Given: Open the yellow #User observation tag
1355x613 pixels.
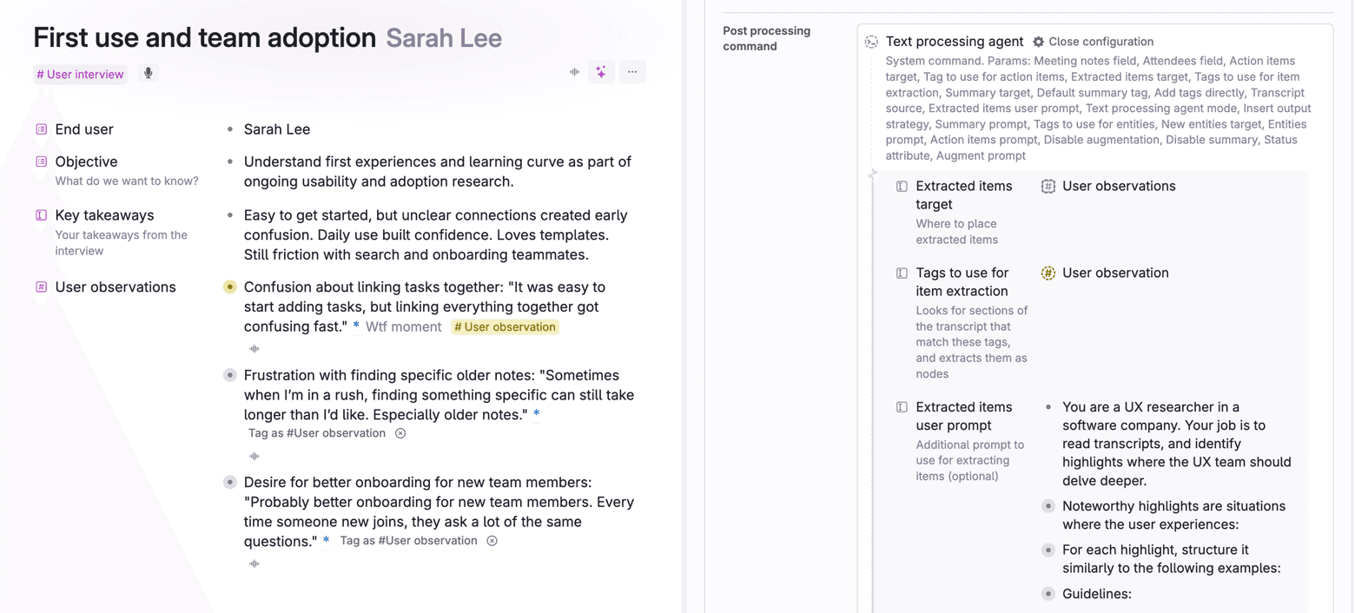Looking at the screenshot, I should (505, 327).
